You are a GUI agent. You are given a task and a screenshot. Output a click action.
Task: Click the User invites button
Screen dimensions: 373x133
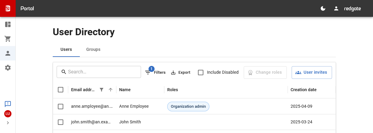[312, 73]
